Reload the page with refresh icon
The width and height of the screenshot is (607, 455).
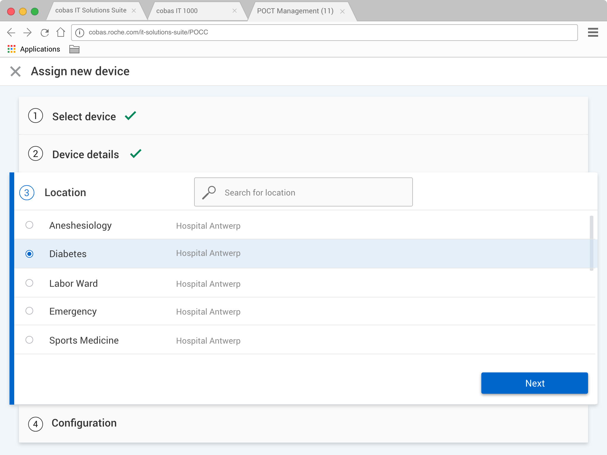pos(44,32)
